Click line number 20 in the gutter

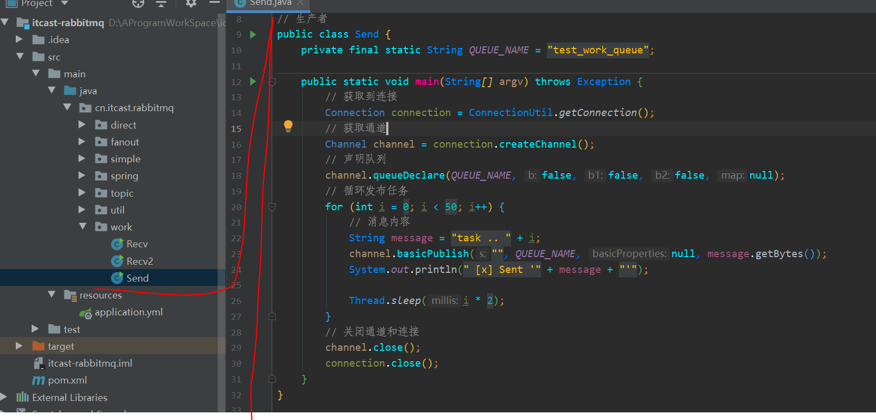[x=236, y=207]
